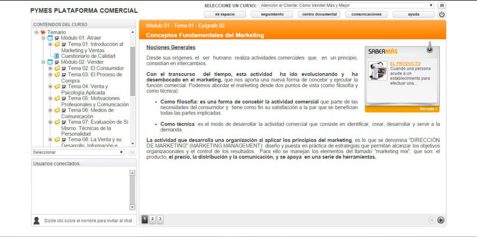Click the Nociones Generales heading
This screenshot has height=237, width=477.
point(170,48)
